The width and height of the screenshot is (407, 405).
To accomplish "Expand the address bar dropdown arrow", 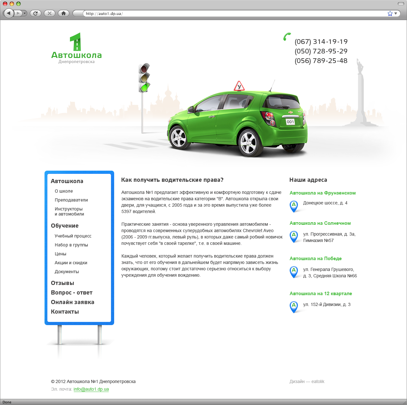I will 396,13.
